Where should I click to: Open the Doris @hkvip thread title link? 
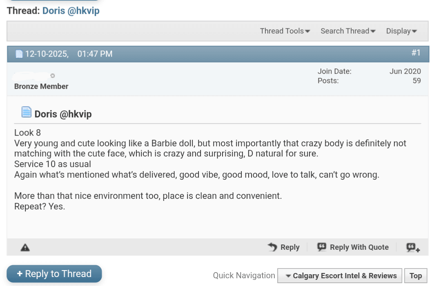(x=71, y=11)
